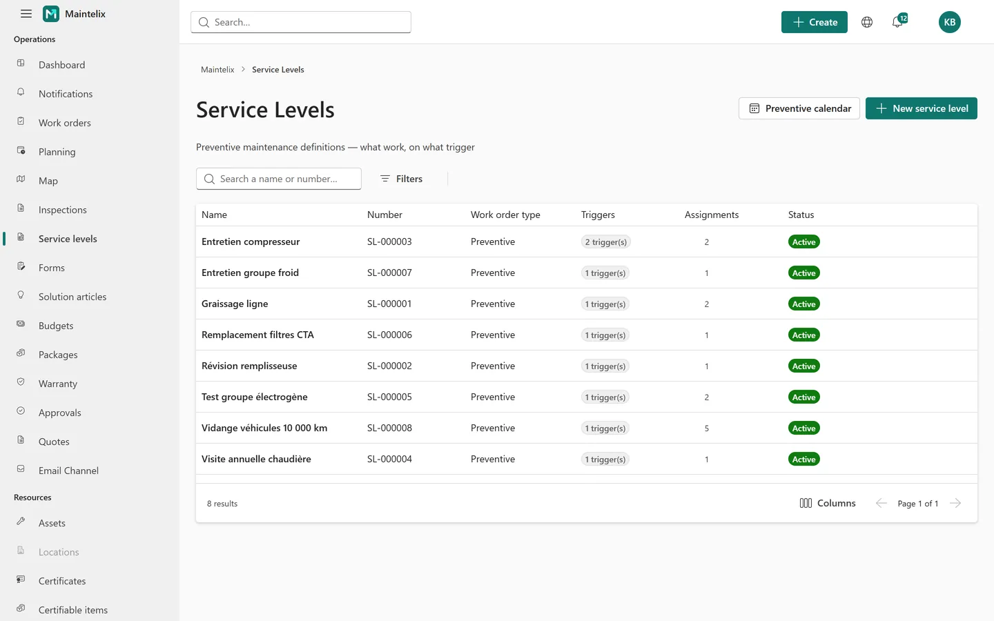The image size is (994, 621).
Task: Sort by the Assignments column header
Action: click(x=712, y=215)
